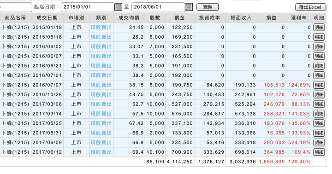Open 明細 for the 2016/07/01 trade
The height and width of the screenshot is (174, 332).
(x=319, y=75)
